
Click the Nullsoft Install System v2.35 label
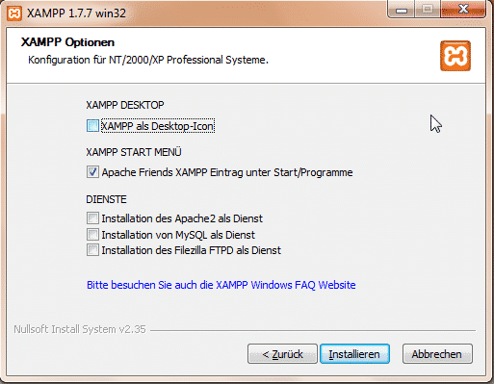point(80,329)
